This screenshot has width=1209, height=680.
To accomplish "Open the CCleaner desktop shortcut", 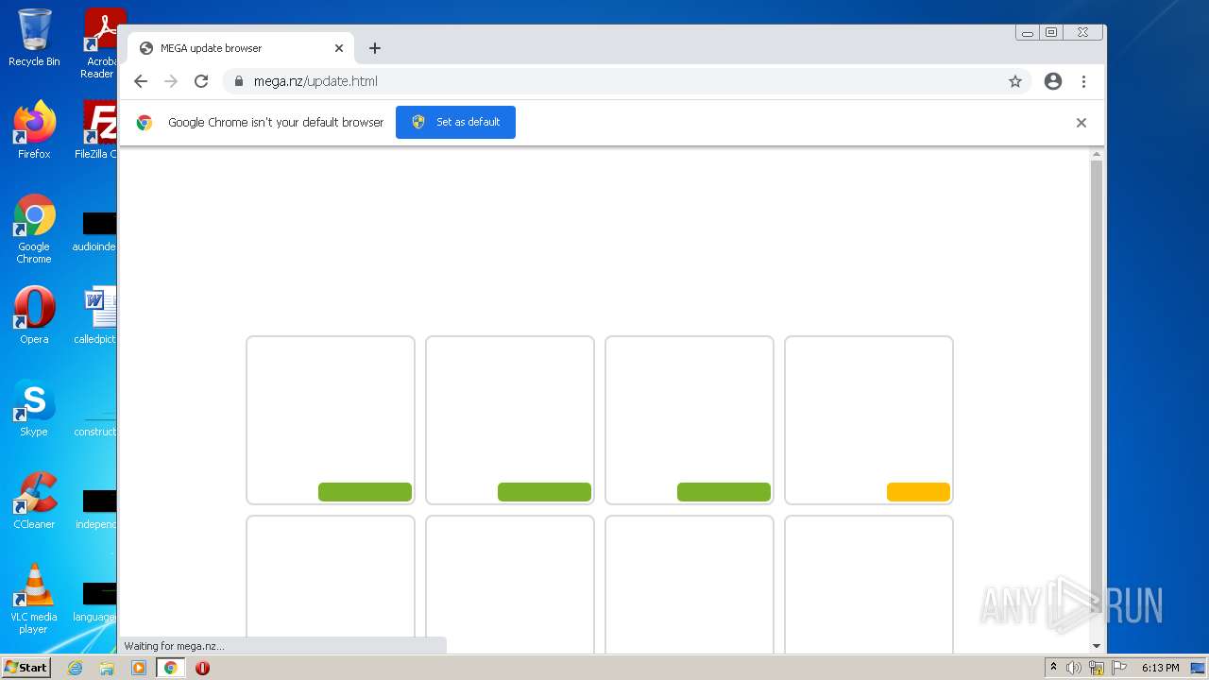I will pos(34,501).
